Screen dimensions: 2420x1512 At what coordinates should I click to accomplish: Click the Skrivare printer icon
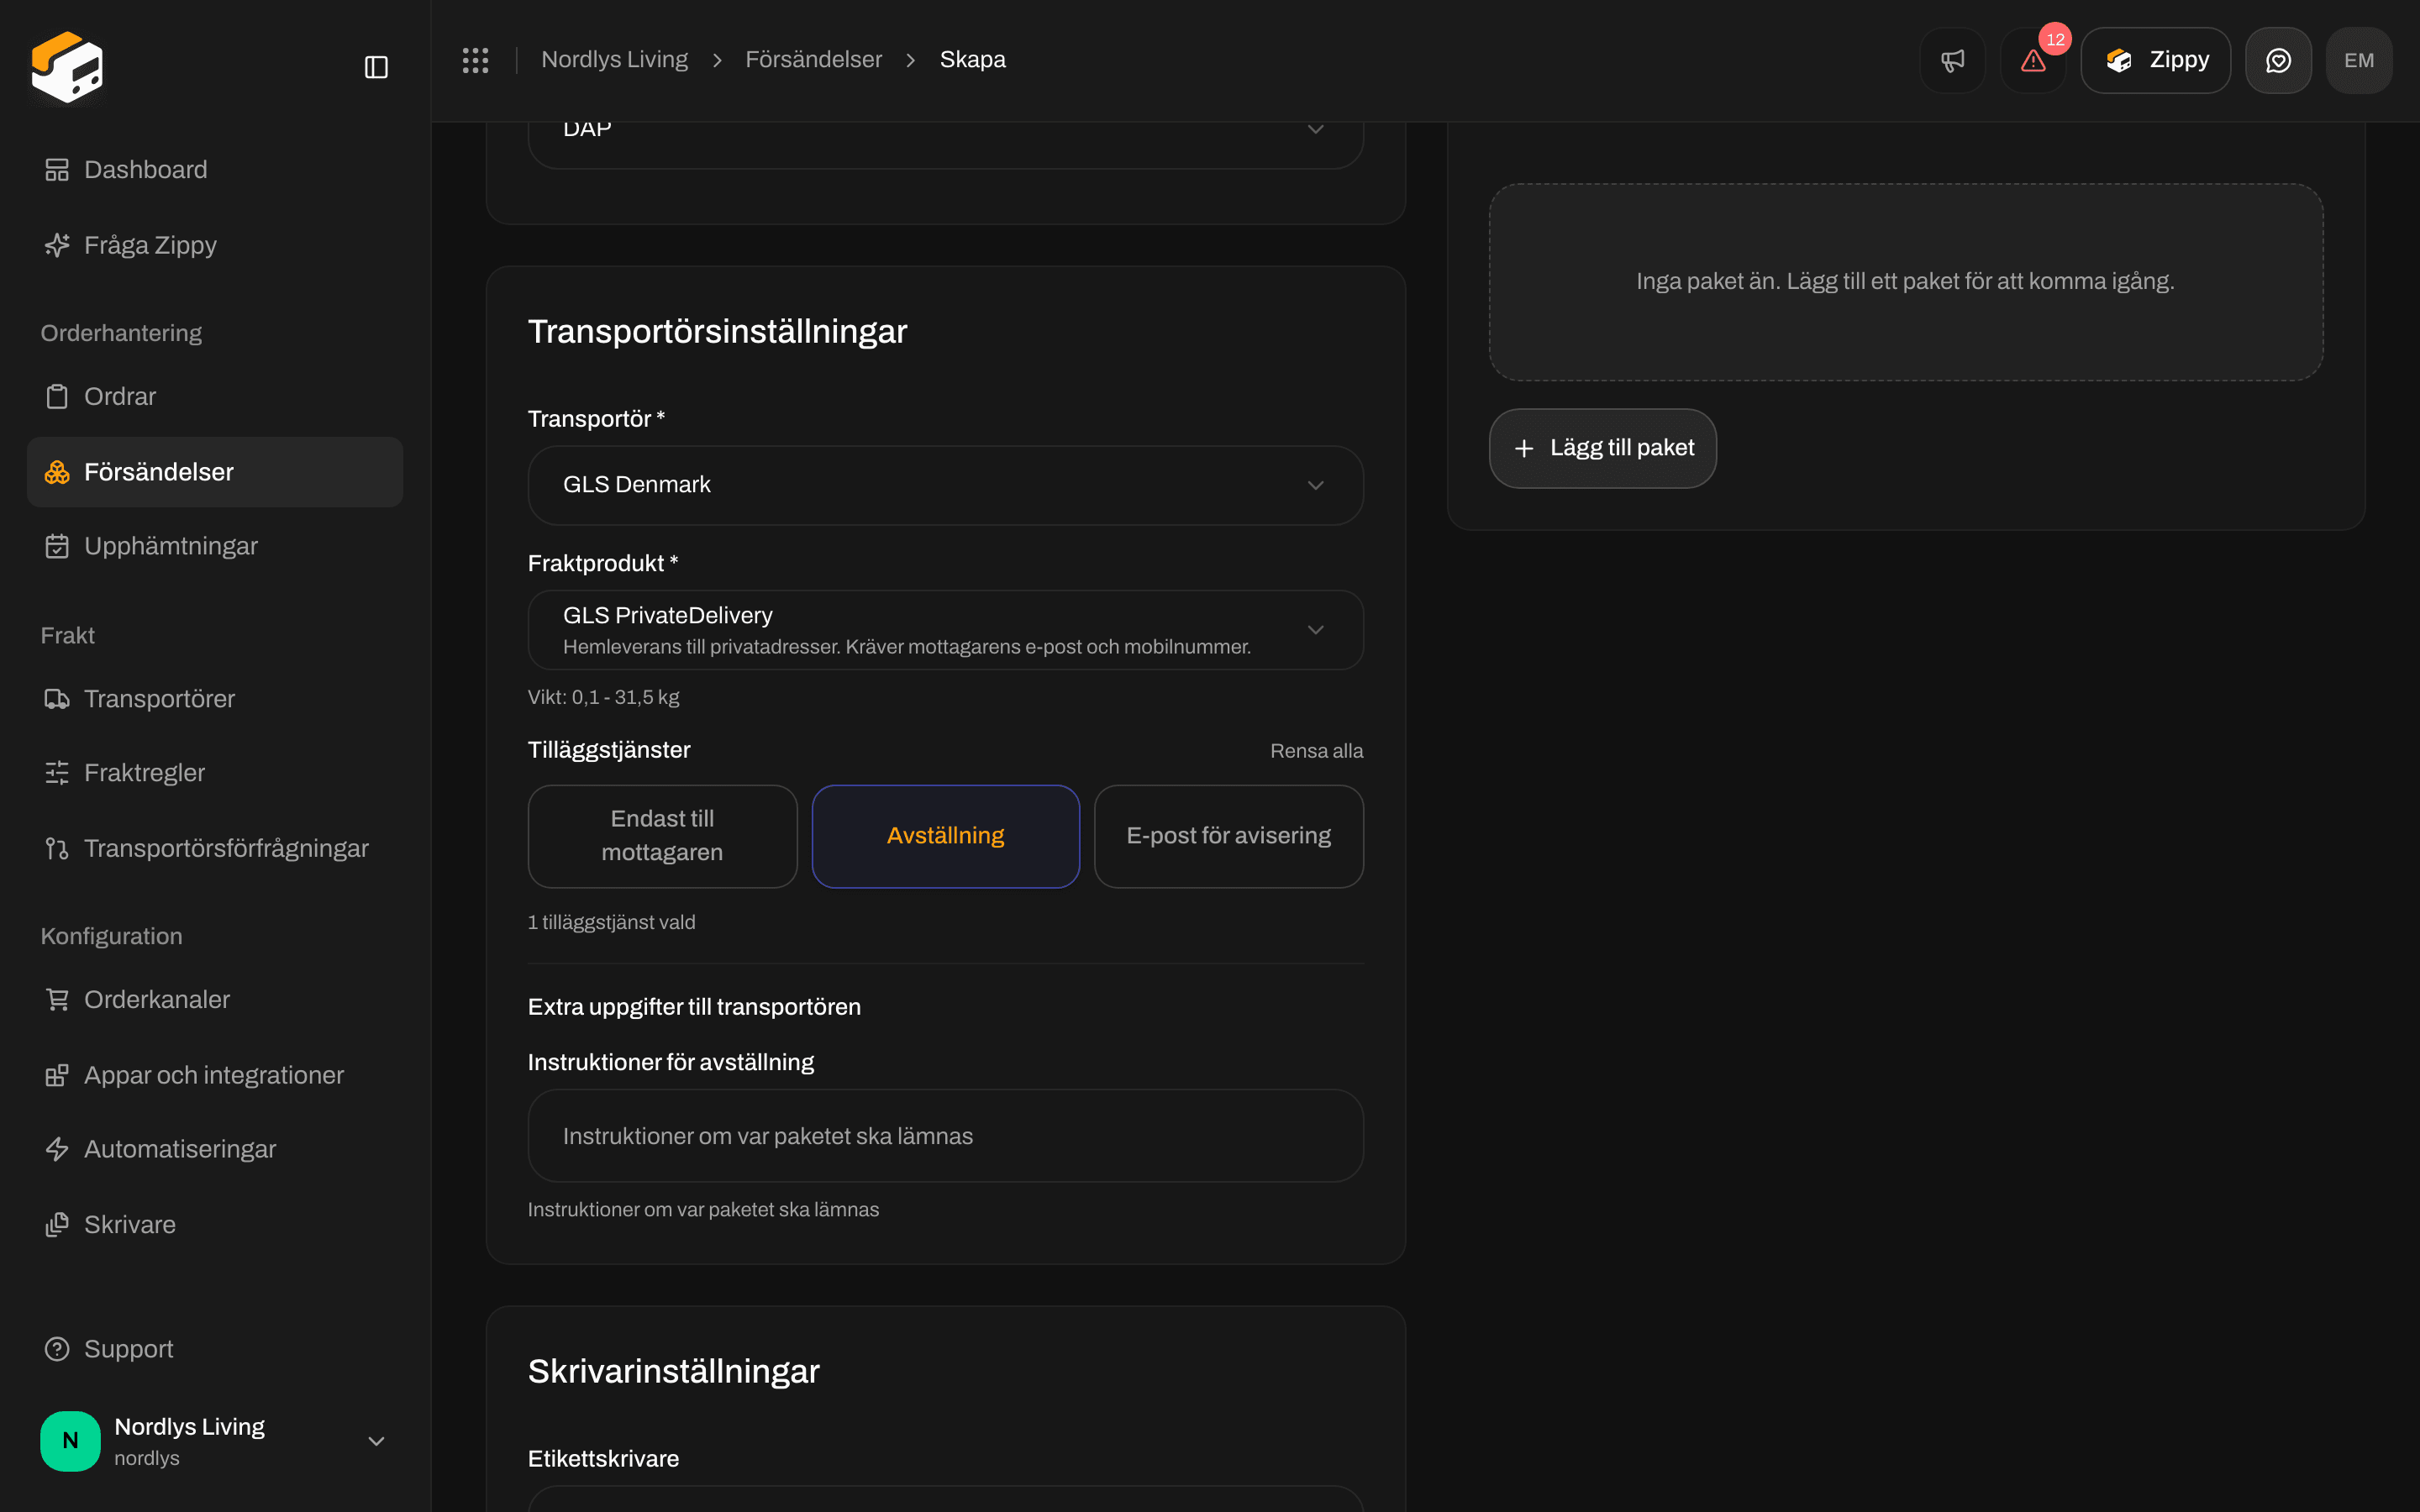click(57, 1225)
